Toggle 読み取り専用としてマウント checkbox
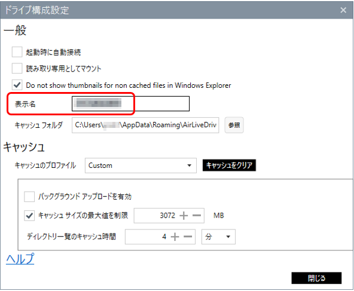The width and height of the screenshot is (354, 291). 17,68
